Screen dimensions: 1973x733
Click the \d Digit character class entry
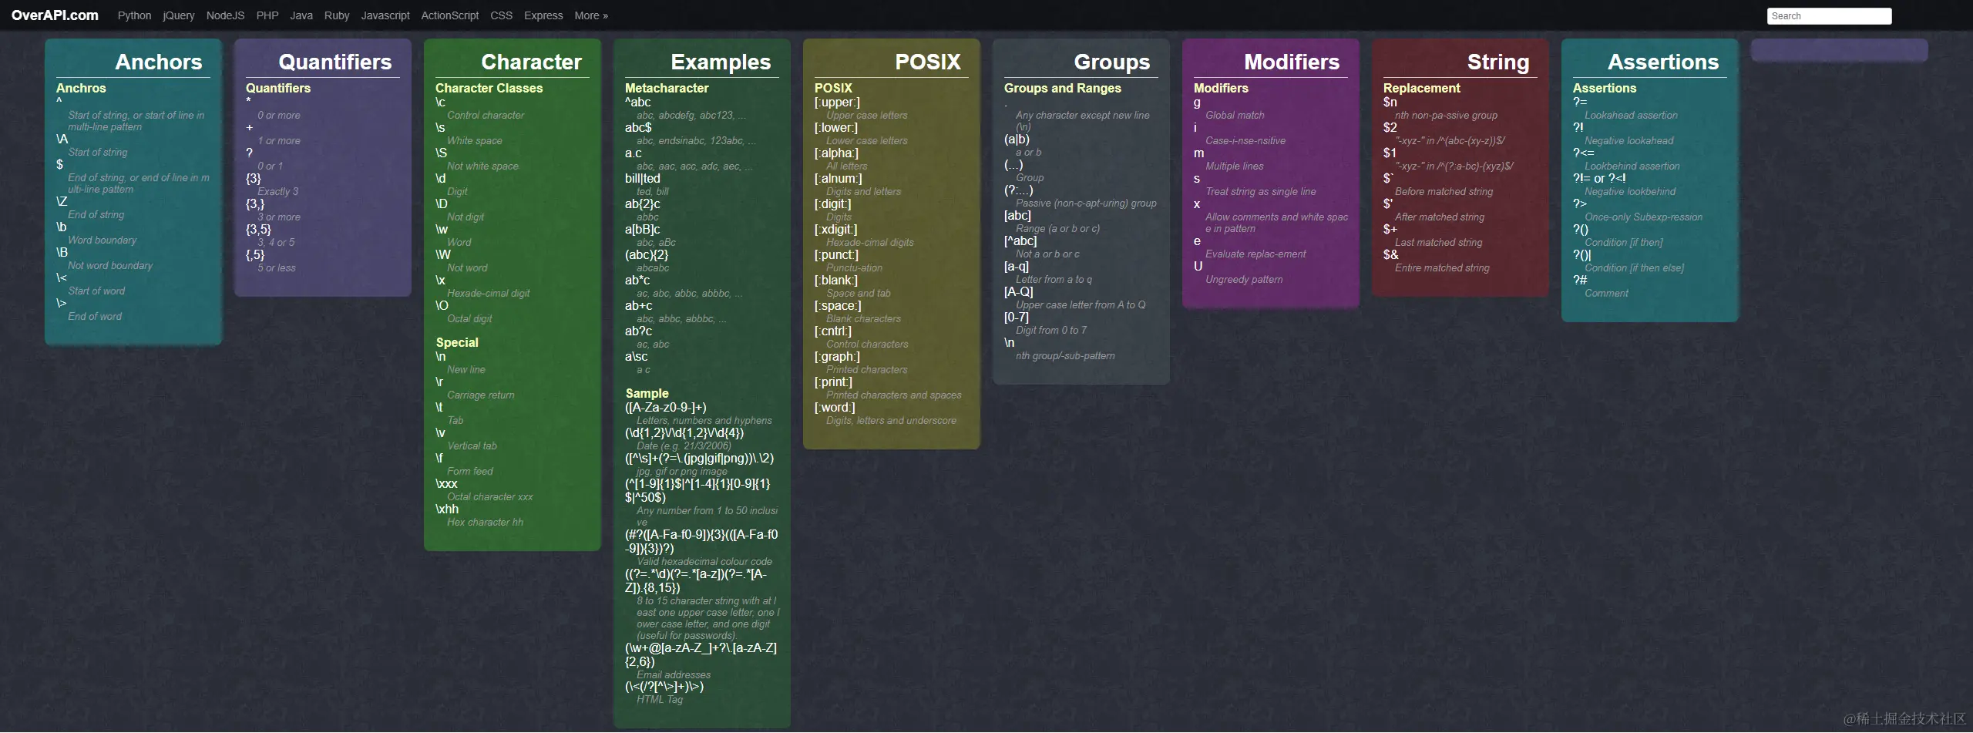[x=441, y=178]
